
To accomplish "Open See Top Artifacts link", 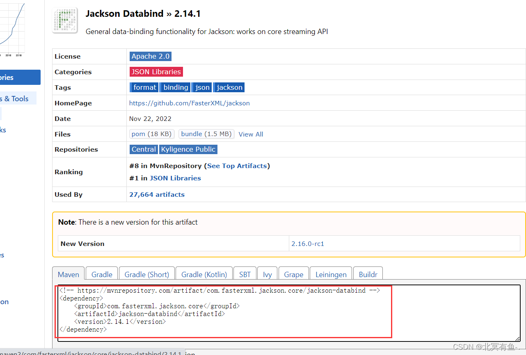I will (237, 166).
